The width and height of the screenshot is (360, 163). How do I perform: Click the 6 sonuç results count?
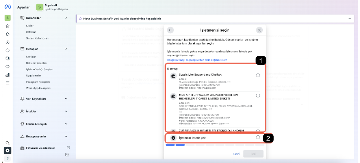pos(172,69)
